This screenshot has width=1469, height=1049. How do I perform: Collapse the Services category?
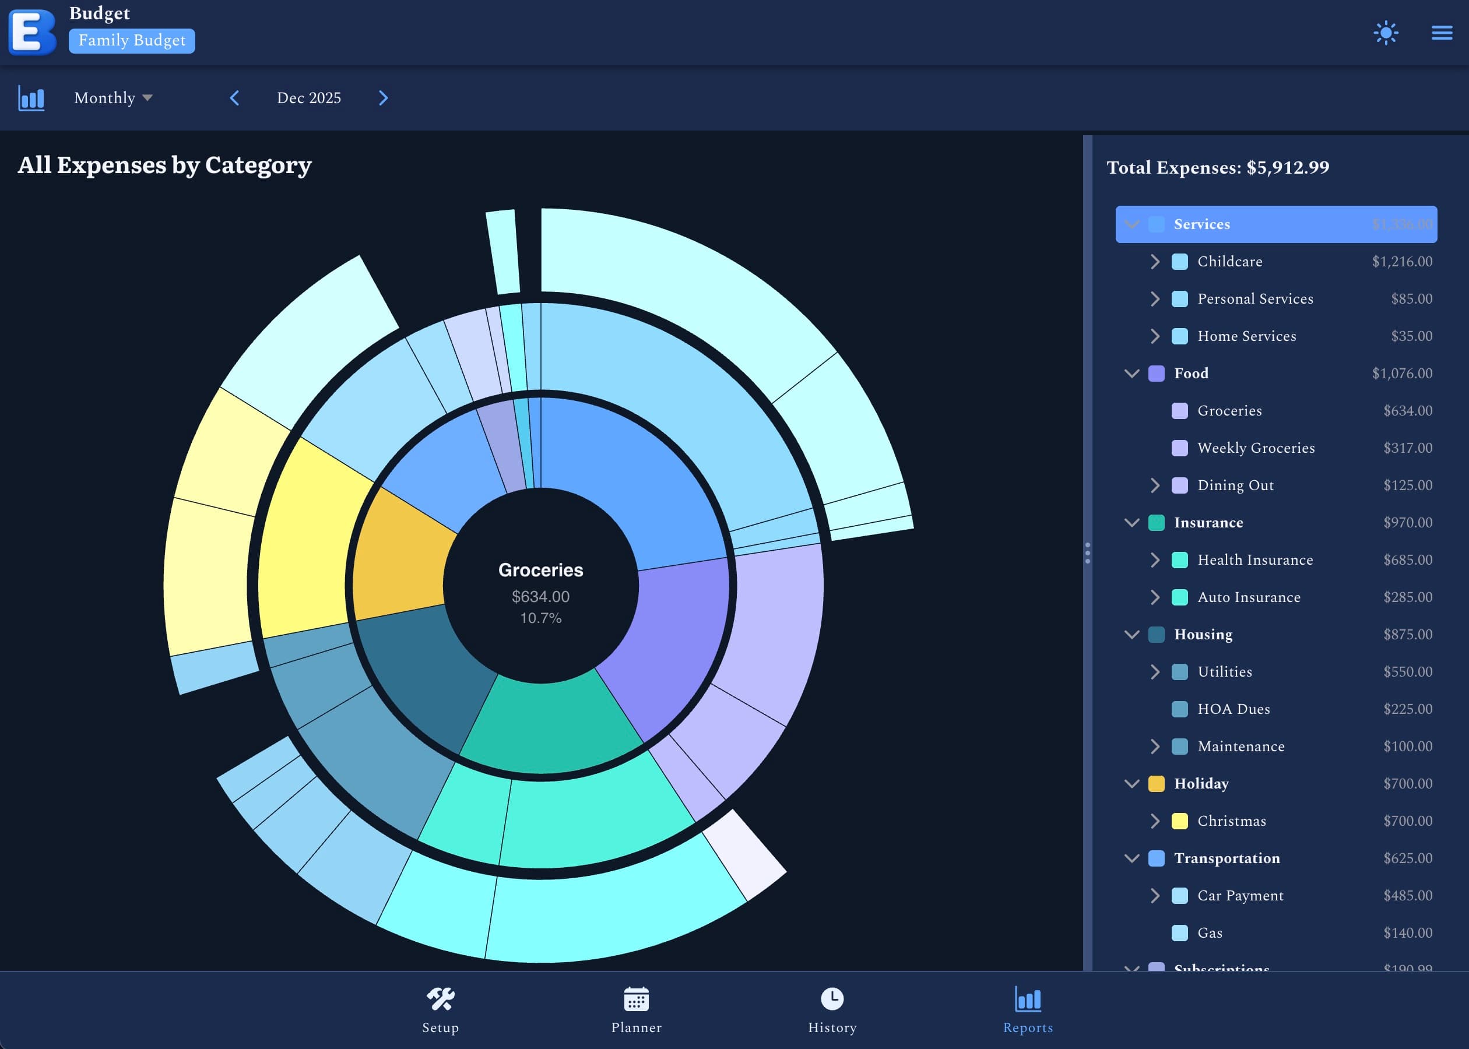[1133, 224]
